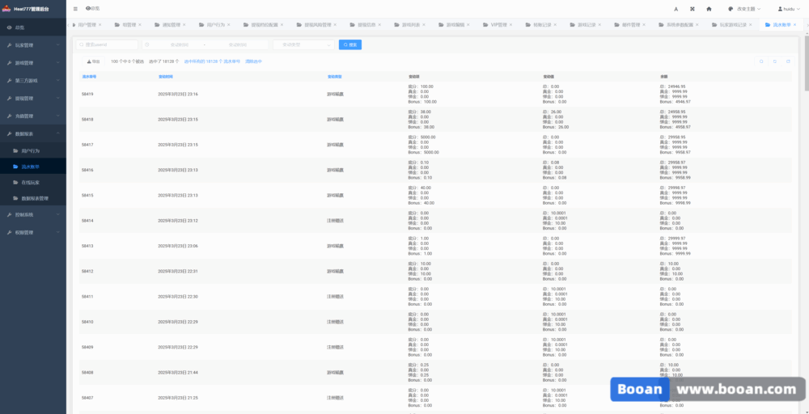809x414 pixels.
Task: Open 在线玩家 in the sidebar
Action: point(31,183)
